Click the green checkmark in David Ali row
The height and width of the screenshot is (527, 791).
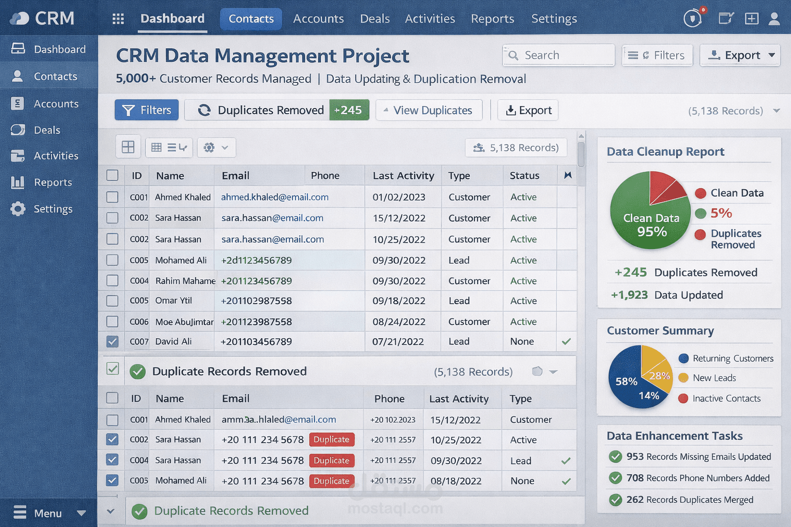coord(566,341)
